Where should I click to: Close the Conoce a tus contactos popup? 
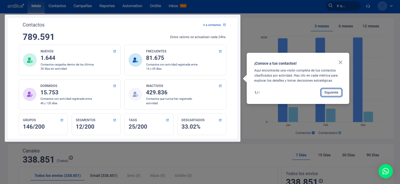pos(340,62)
